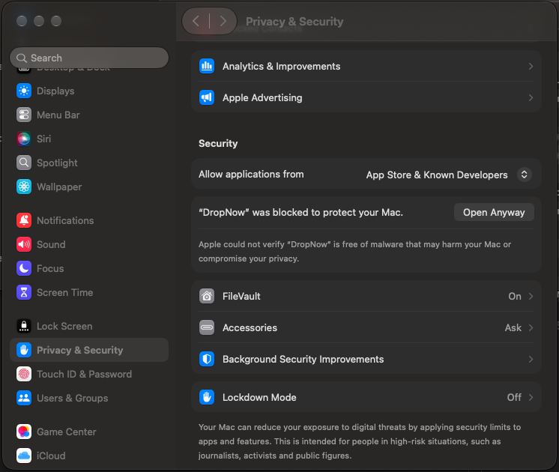The image size is (559, 472).
Task: Expand Background Security Improvements chevron
Action: [x=531, y=359]
